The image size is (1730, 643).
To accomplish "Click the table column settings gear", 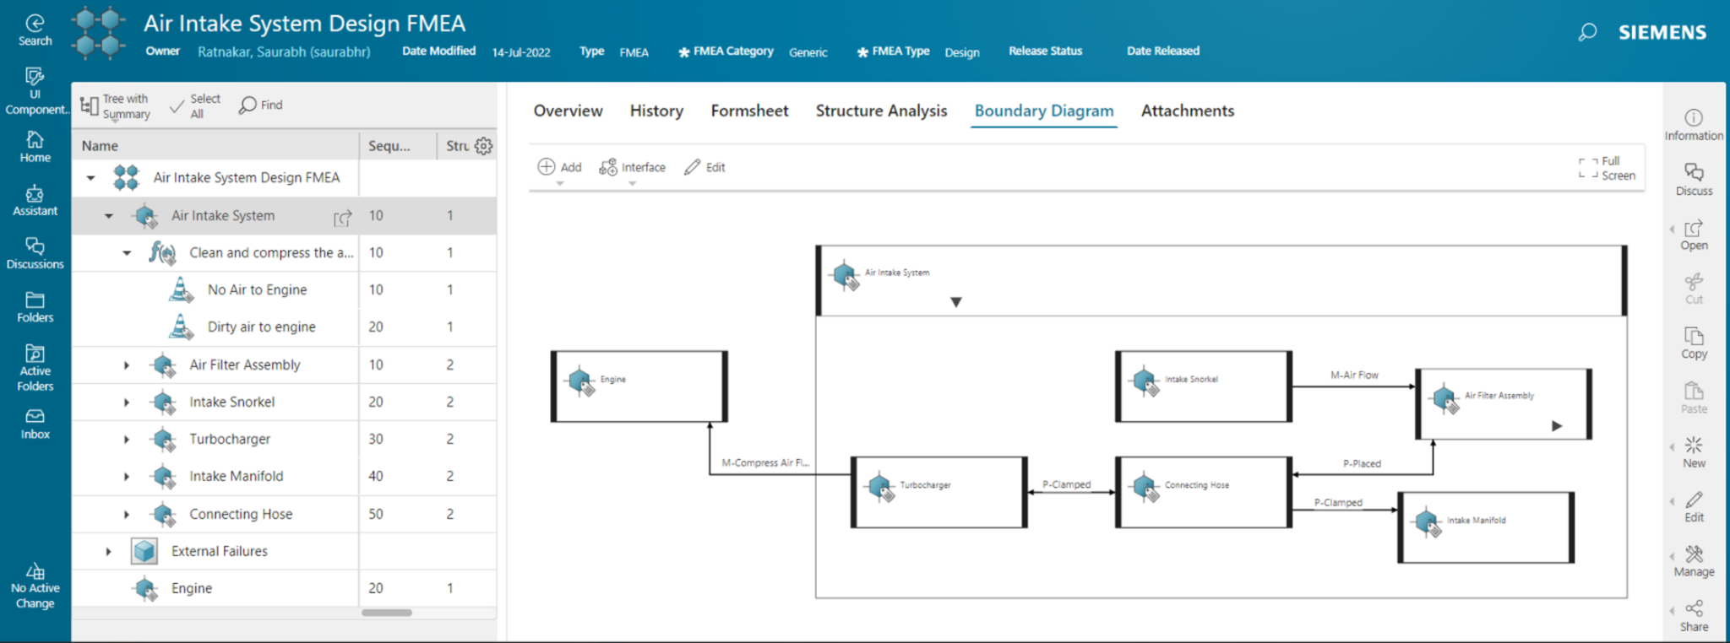I will point(483,146).
